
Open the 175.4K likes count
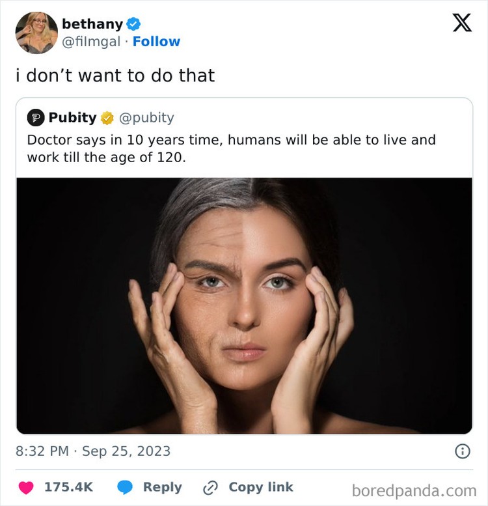(69, 487)
